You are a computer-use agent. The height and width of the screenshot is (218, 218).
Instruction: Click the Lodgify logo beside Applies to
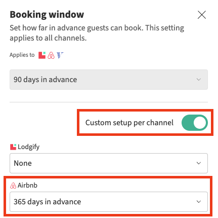42,55
